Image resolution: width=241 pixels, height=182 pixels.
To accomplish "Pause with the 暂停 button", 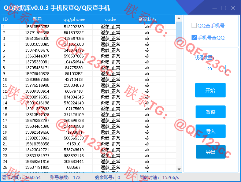I will [210, 112].
